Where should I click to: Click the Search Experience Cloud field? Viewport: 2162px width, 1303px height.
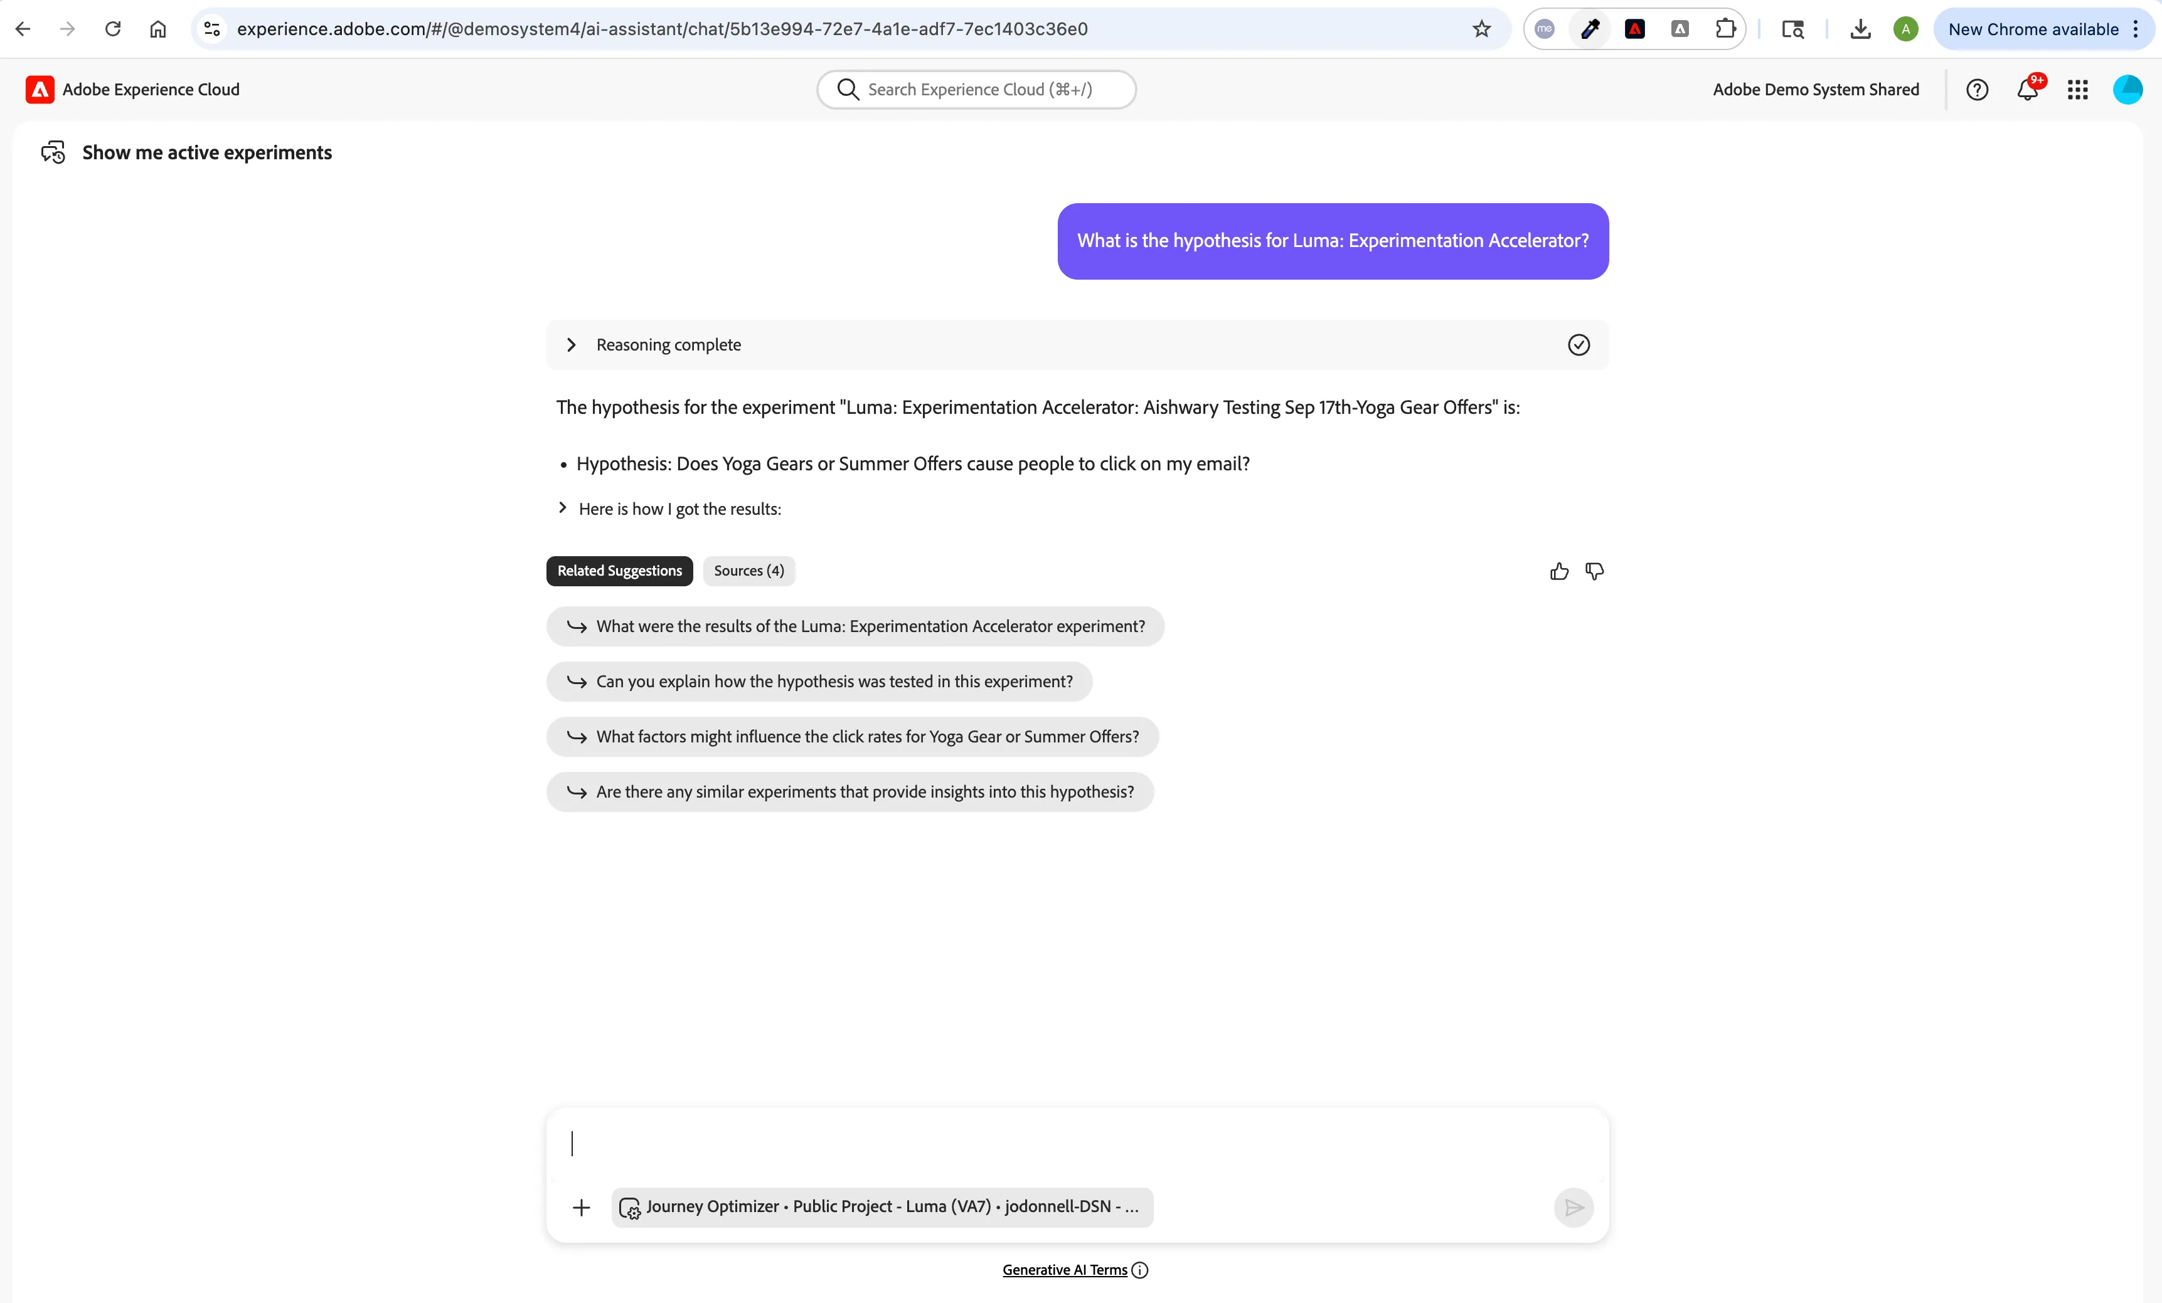977,90
